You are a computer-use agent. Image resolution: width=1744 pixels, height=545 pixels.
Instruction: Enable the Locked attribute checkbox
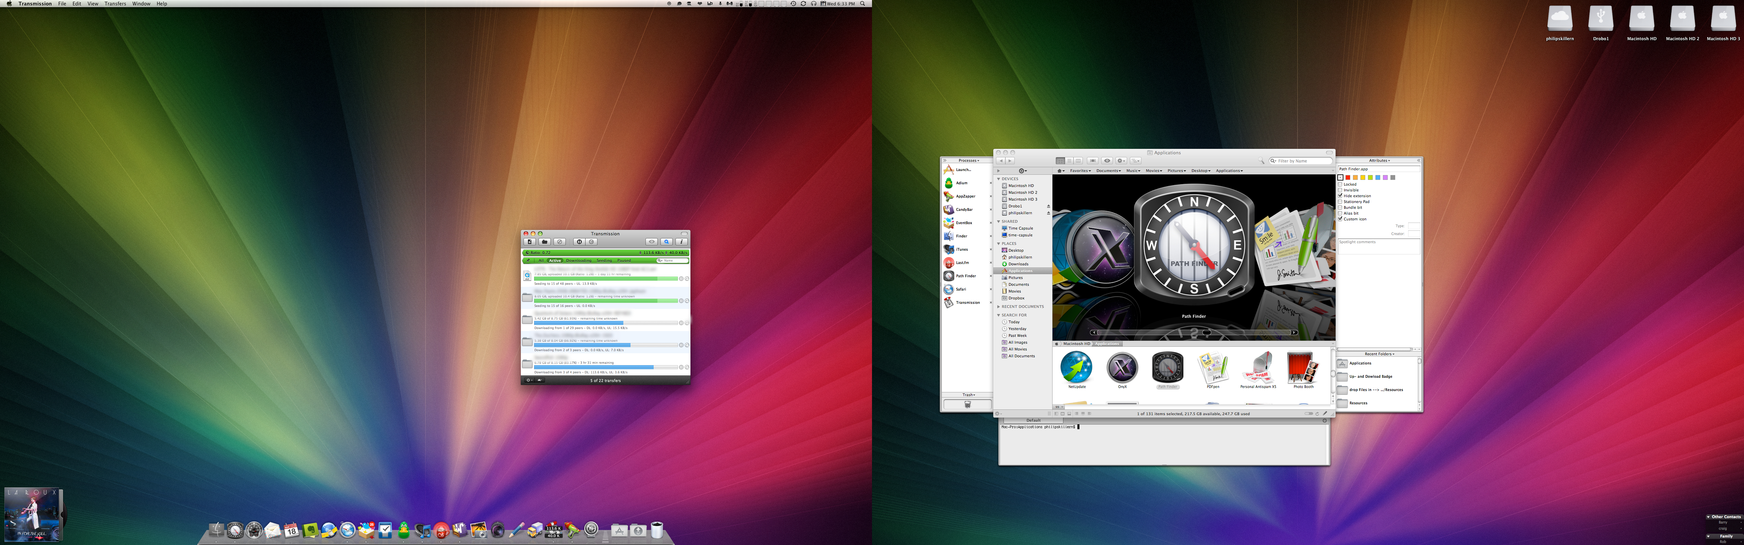[1340, 184]
